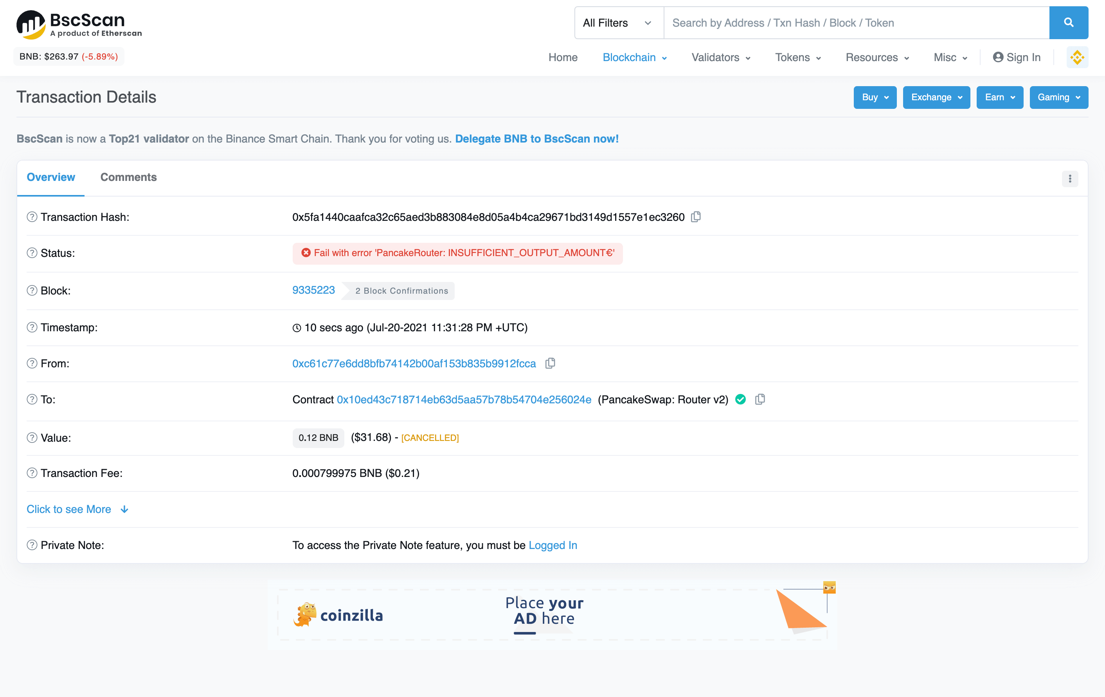Open PancakeSwap Router contract address link
This screenshot has height=697, width=1105.
coord(464,399)
